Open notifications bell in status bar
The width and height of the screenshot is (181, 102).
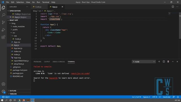[178, 97]
